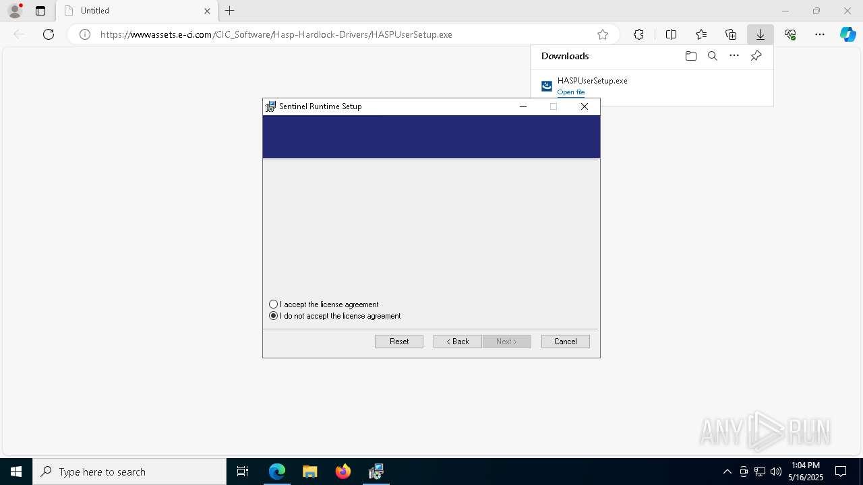Close the Untitled tab
Viewport: 863px width, 485px height.
(208, 11)
